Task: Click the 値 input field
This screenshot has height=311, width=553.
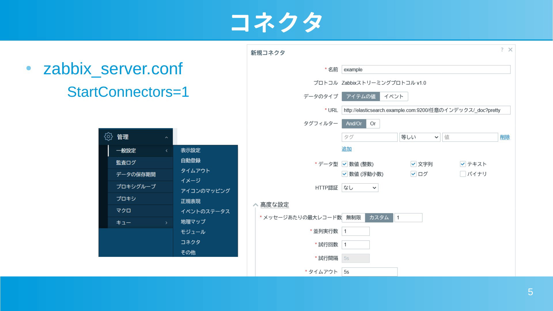Action: click(x=470, y=137)
